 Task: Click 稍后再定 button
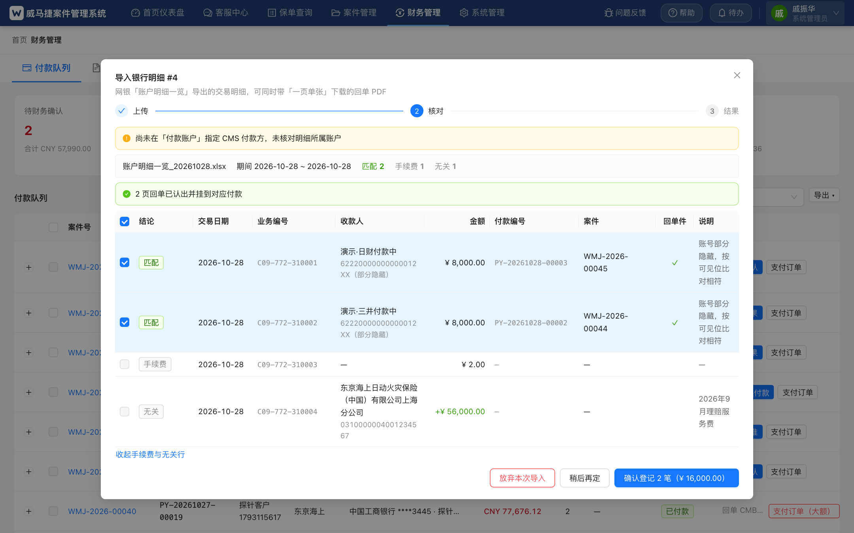[x=584, y=478]
